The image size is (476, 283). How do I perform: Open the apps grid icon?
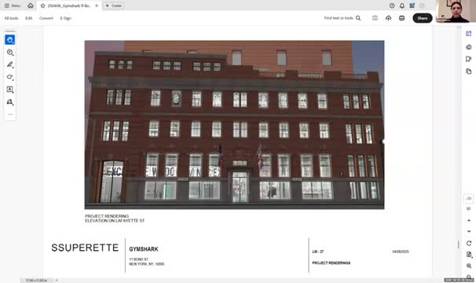pyautogui.click(x=412, y=6)
